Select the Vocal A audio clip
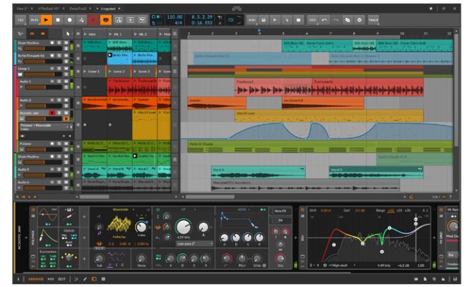Viewport: 473px width, 287px height. 258,172
